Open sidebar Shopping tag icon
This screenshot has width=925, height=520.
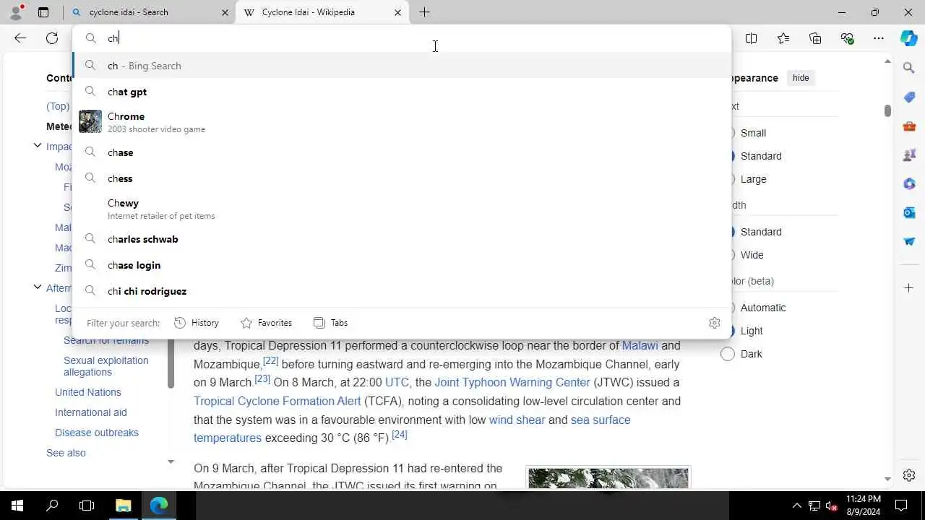coord(909,97)
